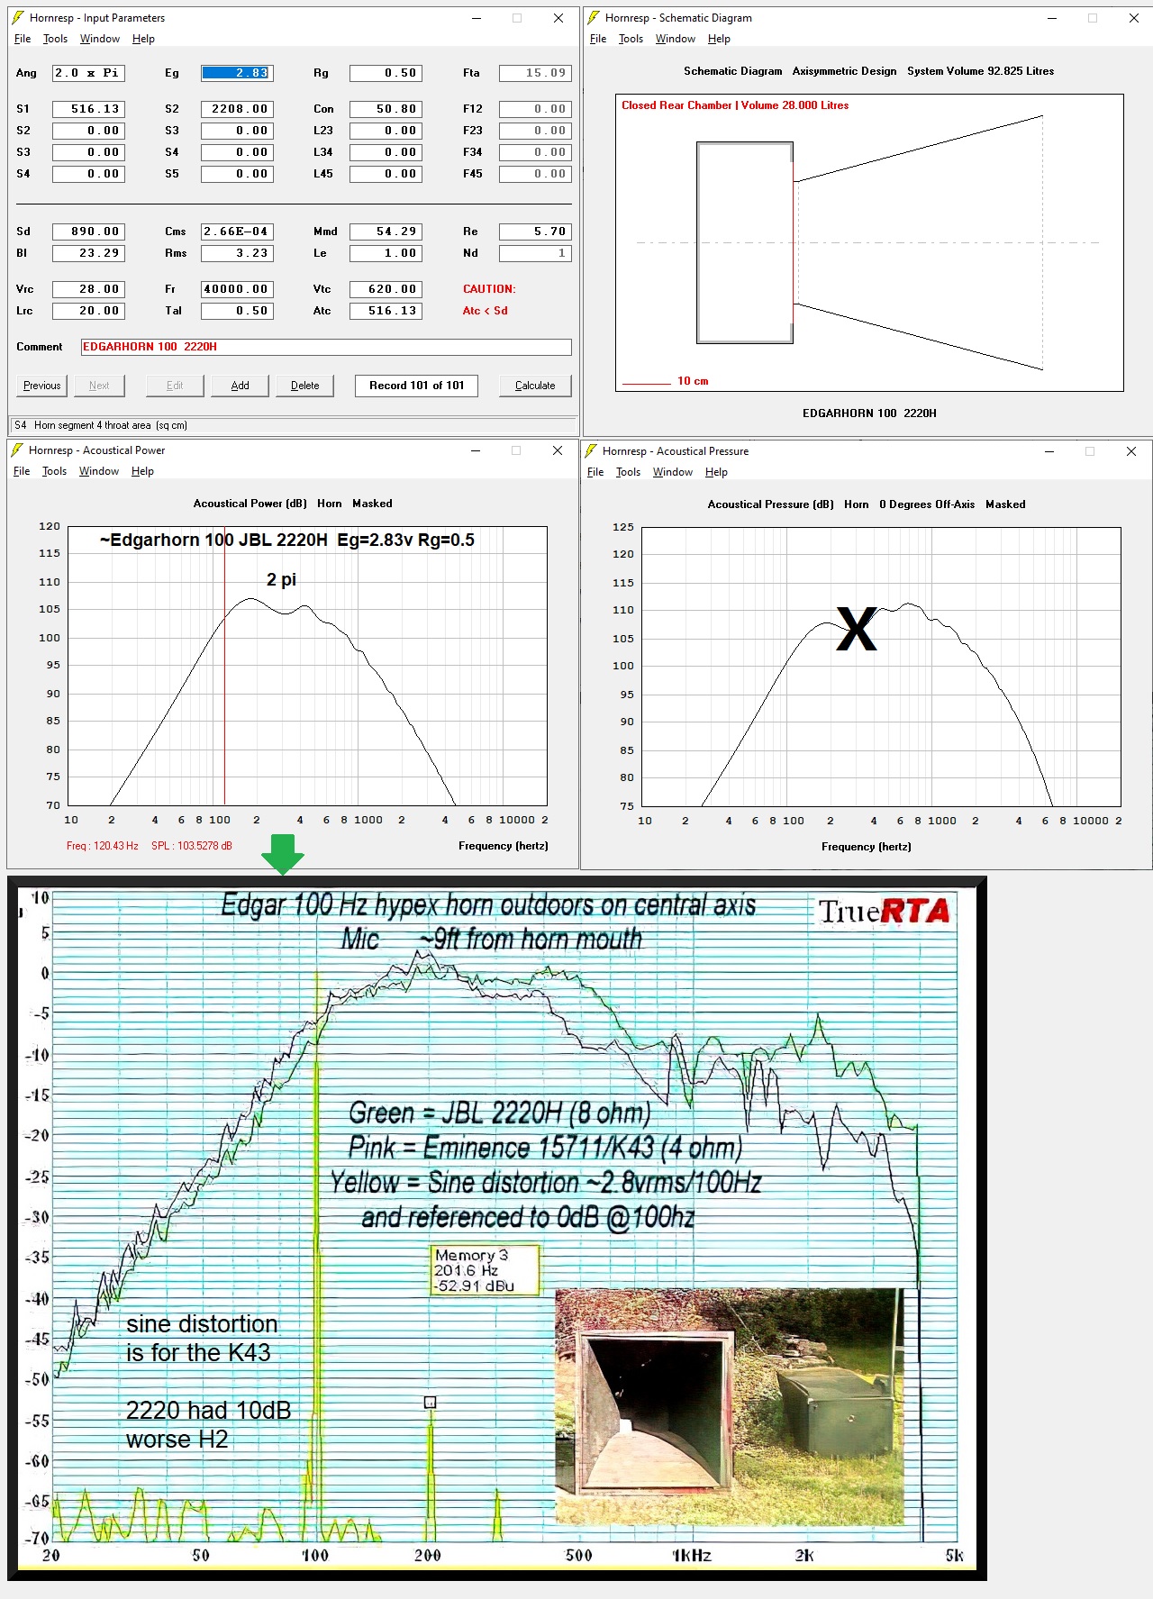Click the Lrc field showing 20.00
This screenshot has width=1153, height=1599.
click(x=88, y=311)
